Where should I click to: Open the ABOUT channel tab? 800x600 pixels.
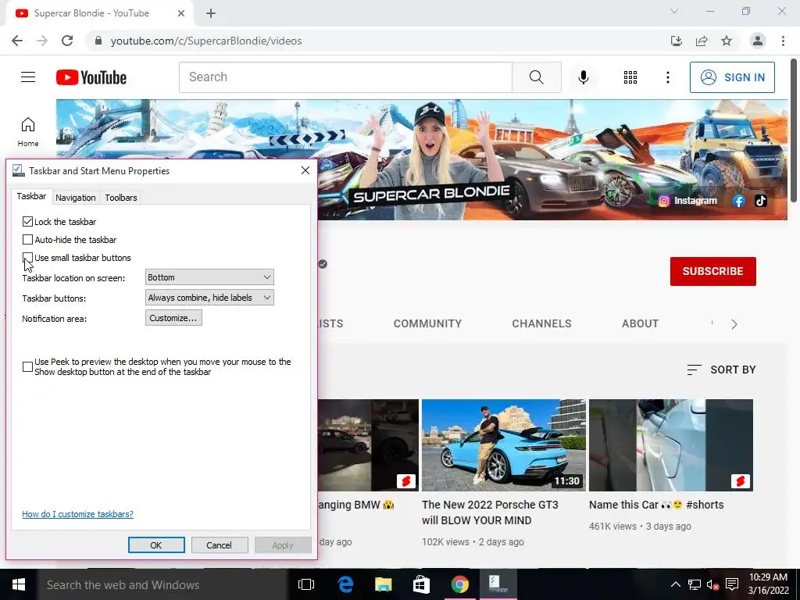pos(641,323)
